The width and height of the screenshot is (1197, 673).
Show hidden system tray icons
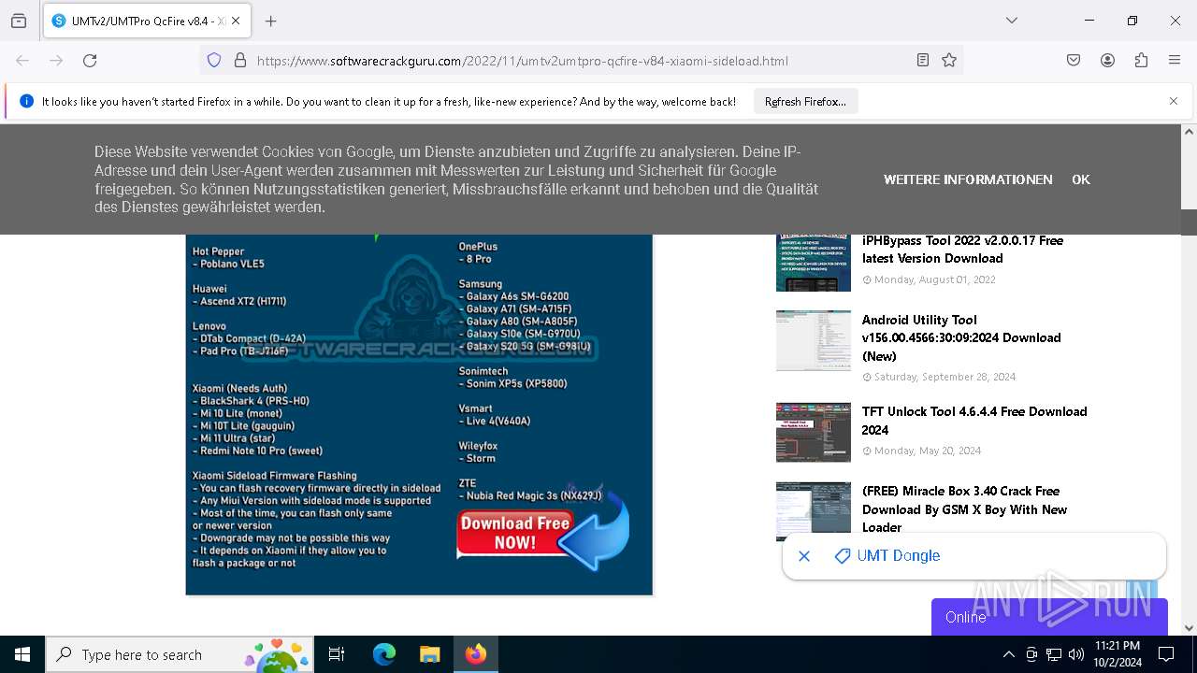tap(1008, 654)
